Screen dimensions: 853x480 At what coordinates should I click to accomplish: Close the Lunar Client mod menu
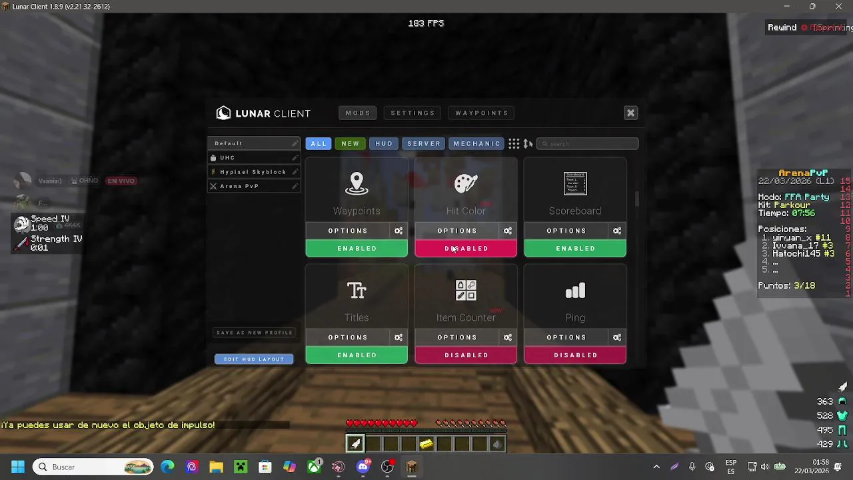(630, 113)
